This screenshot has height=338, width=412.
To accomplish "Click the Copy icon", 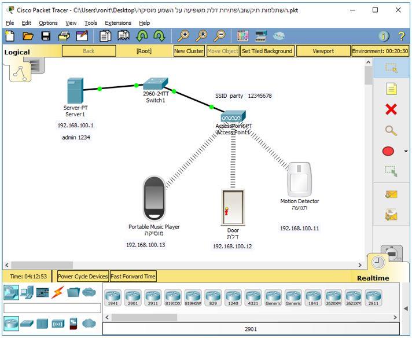I will (x=105, y=36).
